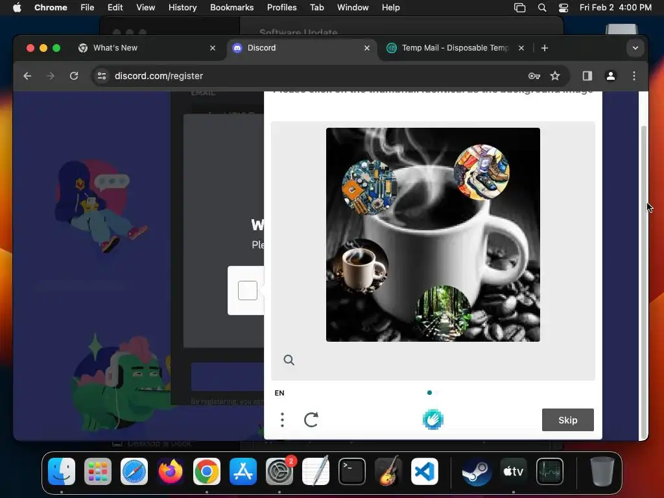Screen dimensions: 664x498
Task: Launch Terminal from the Dock
Action: tap(352, 471)
